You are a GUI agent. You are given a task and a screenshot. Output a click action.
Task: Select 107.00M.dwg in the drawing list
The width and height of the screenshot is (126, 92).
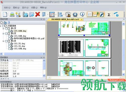coord(20,31)
